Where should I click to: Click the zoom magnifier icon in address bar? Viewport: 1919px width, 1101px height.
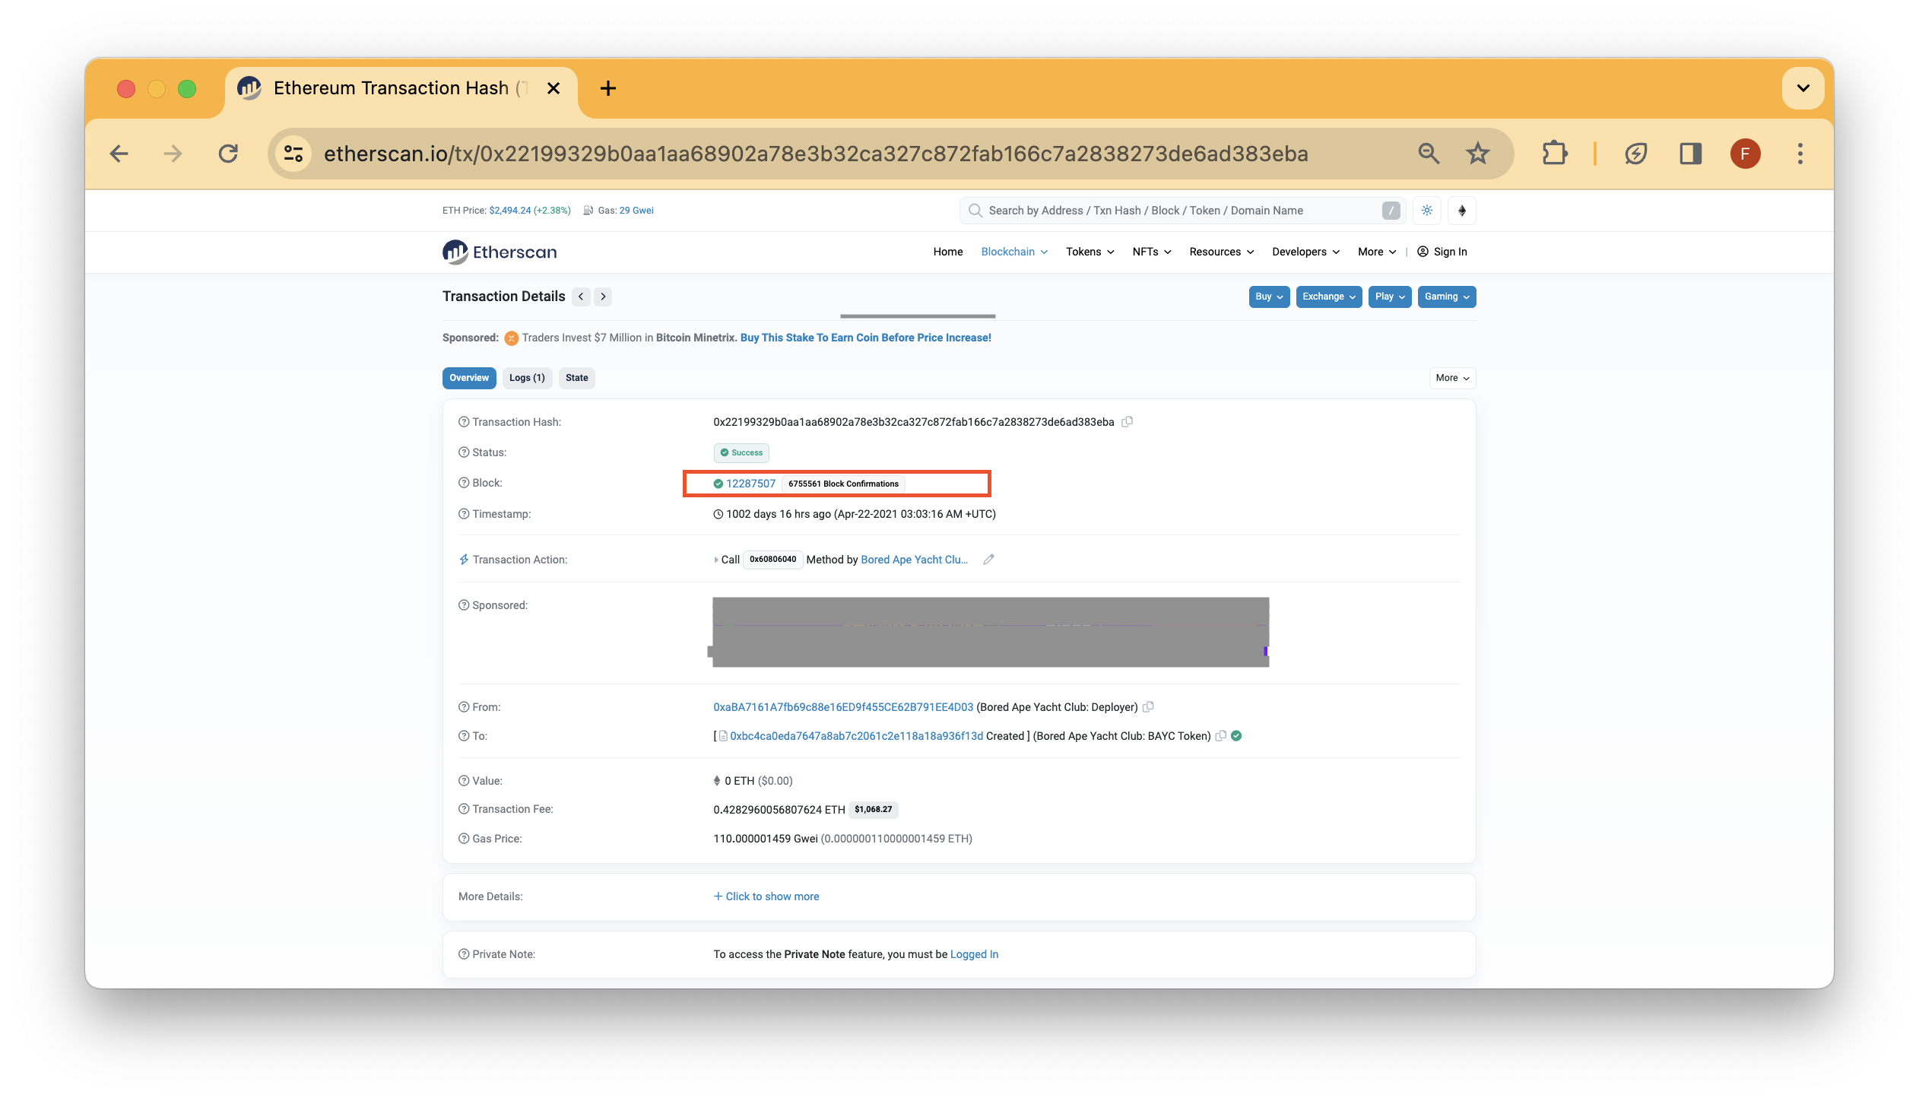tap(1429, 154)
